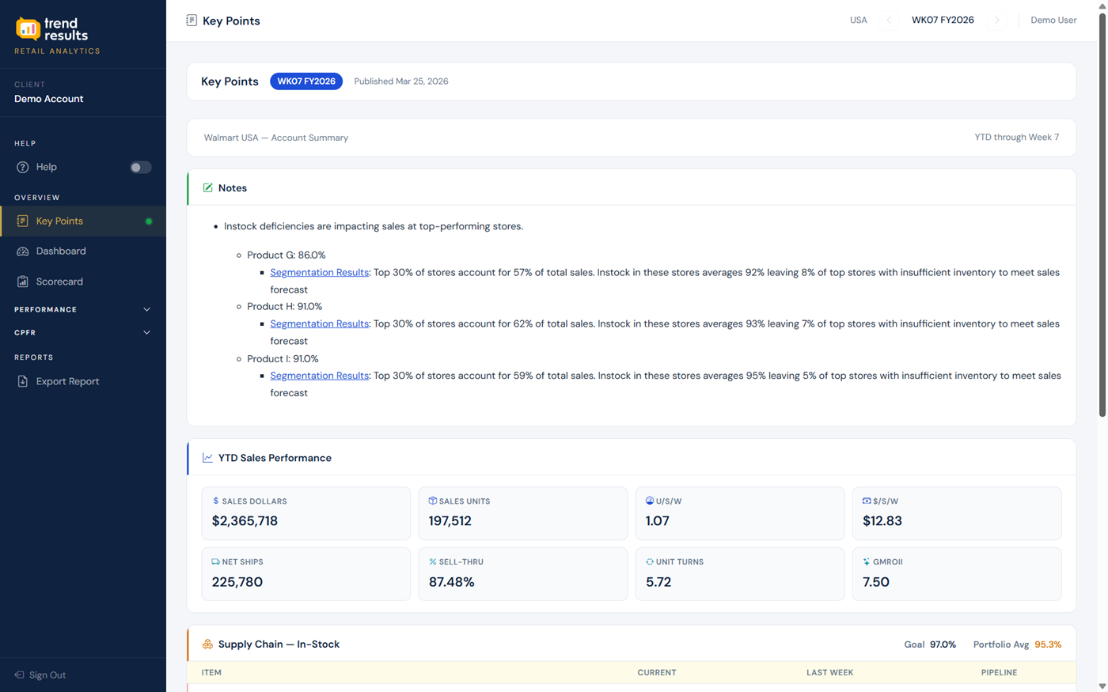Click the YTD Sales Performance chart icon

pyautogui.click(x=207, y=458)
